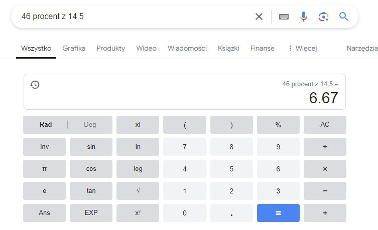Clear the search box with the X icon
Viewport: 378px width, 230px height.
(x=259, y=17)
